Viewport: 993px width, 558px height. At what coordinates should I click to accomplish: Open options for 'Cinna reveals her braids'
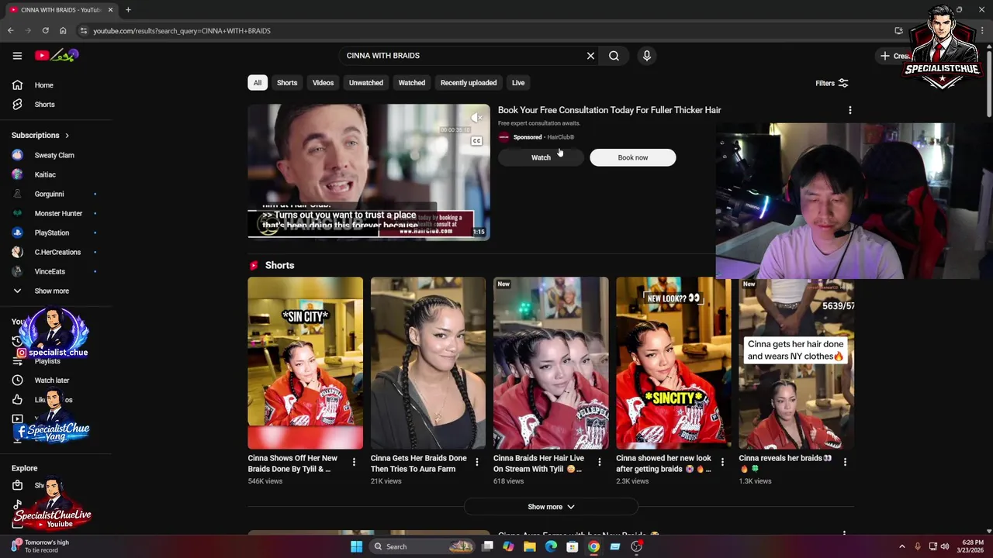[x=845, y=462]
